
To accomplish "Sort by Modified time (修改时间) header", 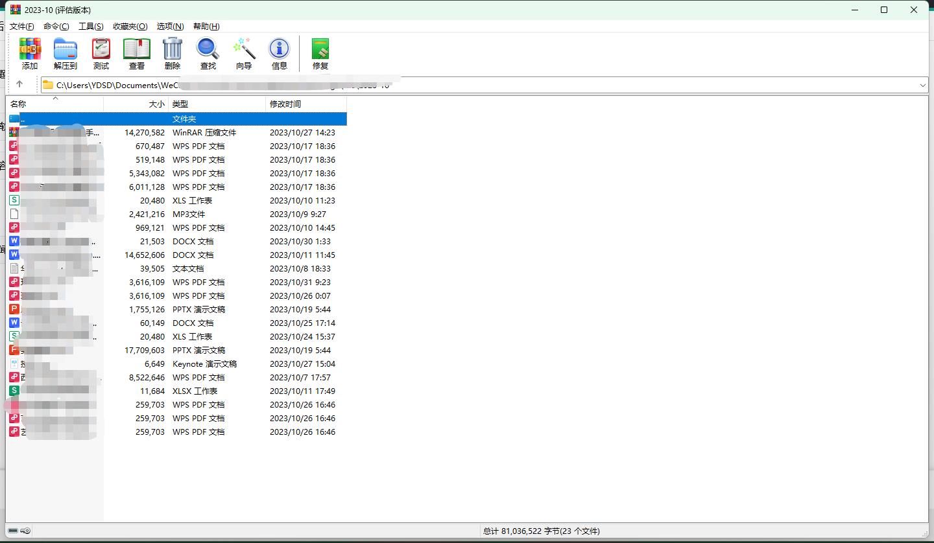I will pyautogui.click(x=285, y=104).
